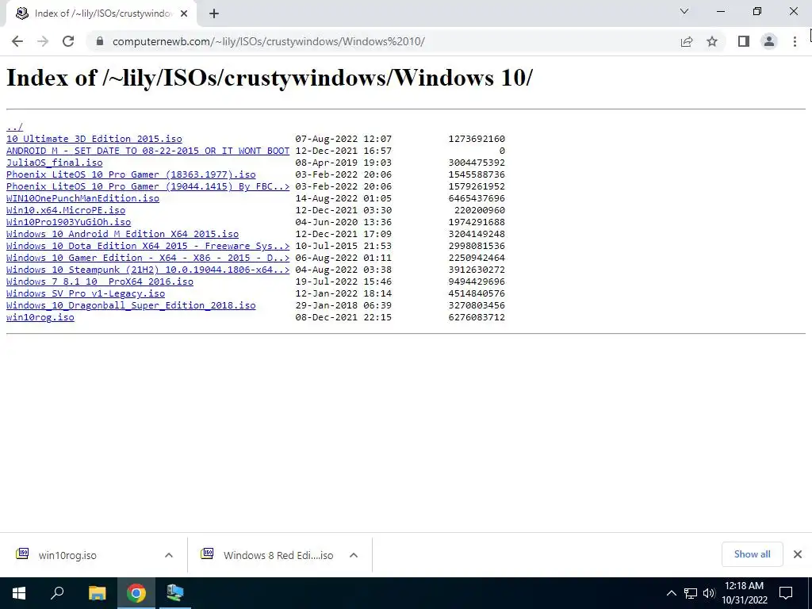
Task: Expand options for Windows 8 Red Edition download
Action: [354, 555]
